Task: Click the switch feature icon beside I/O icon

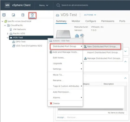Action: [77, 36]
